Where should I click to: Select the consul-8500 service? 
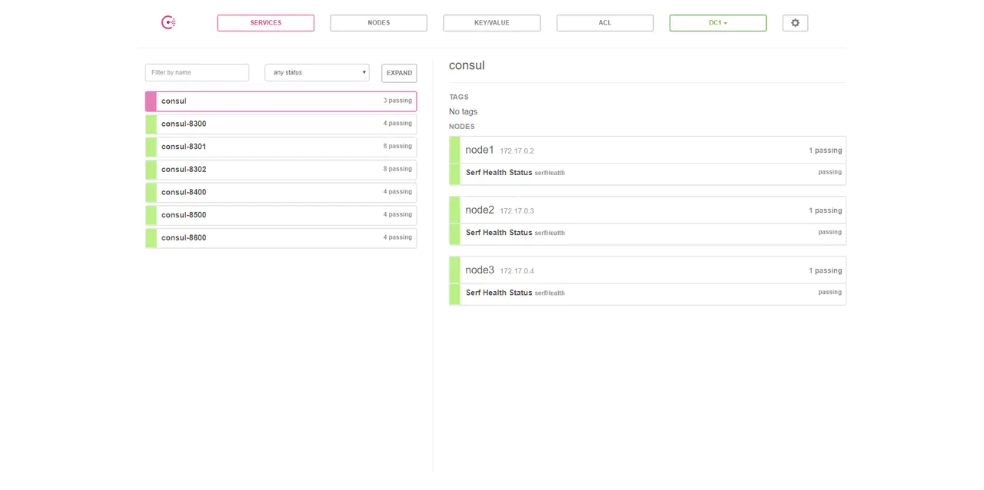click(281, 215)
